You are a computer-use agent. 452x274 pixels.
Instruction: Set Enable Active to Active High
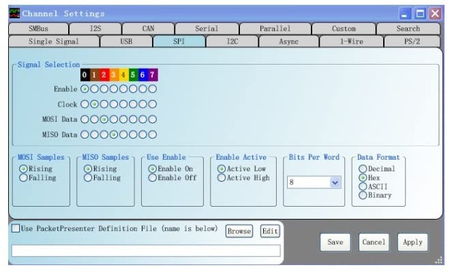tap(222, 177)
